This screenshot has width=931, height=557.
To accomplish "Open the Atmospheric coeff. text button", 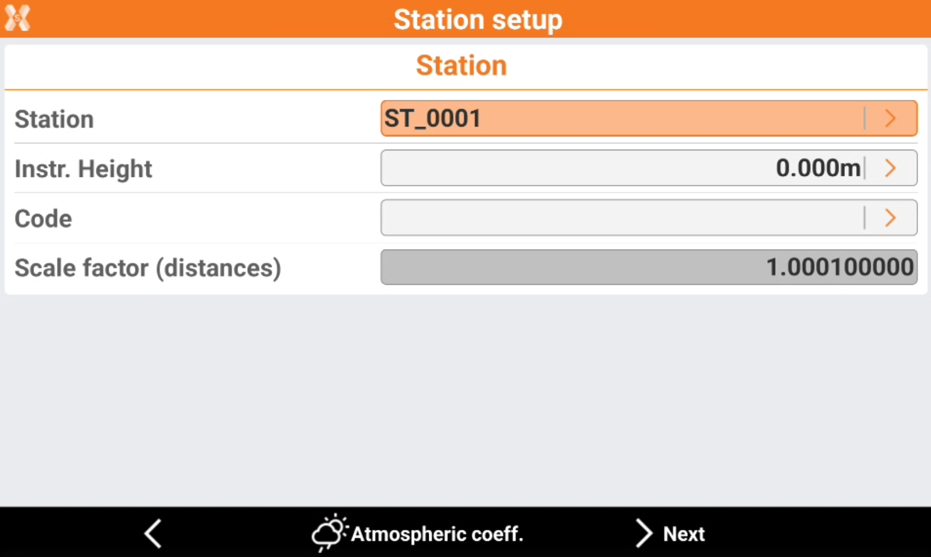I will (437, 534).
